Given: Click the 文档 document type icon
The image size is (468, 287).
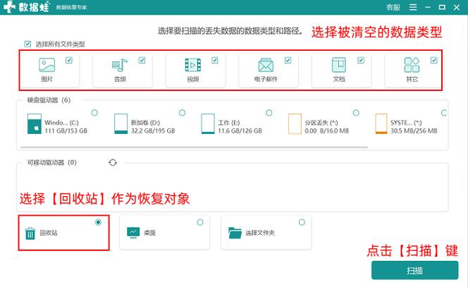Looking at the screenshot, I should (x=339, y=65).
